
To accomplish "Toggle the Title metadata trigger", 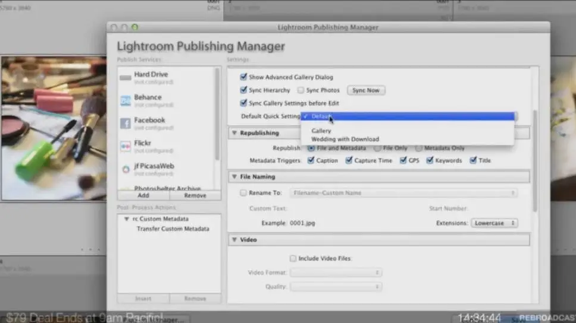I will [x=473, y=160].
